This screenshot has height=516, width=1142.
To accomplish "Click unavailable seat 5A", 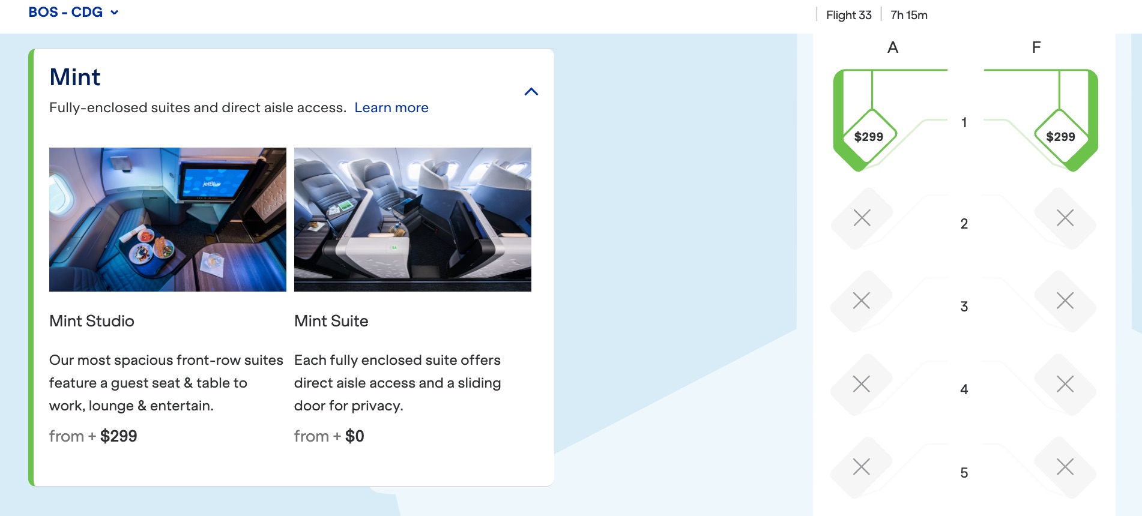I will coord(862,467).
